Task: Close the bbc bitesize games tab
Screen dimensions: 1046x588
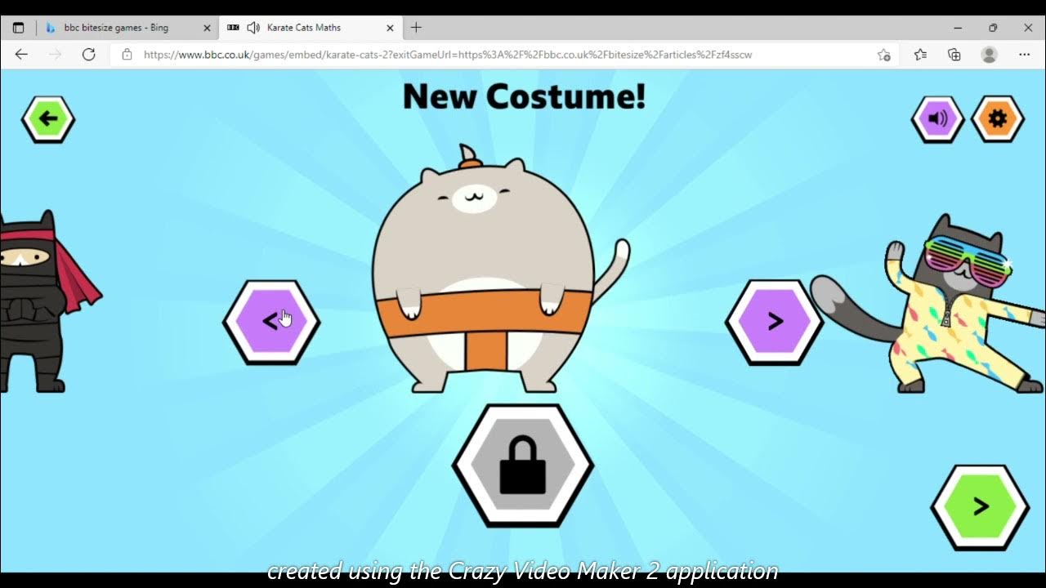Action: click(x=207, y=28)
